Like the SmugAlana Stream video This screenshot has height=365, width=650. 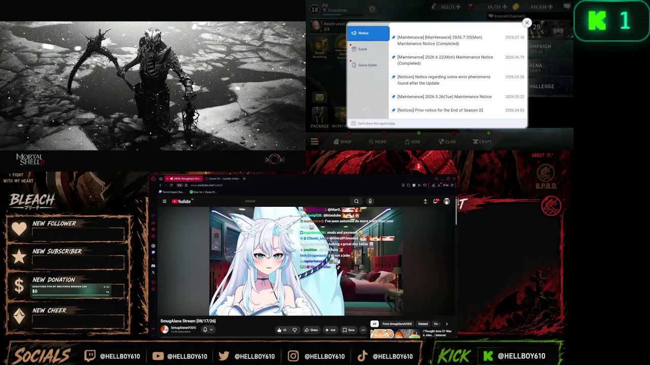pyautogui.click(x=282, y=330)
